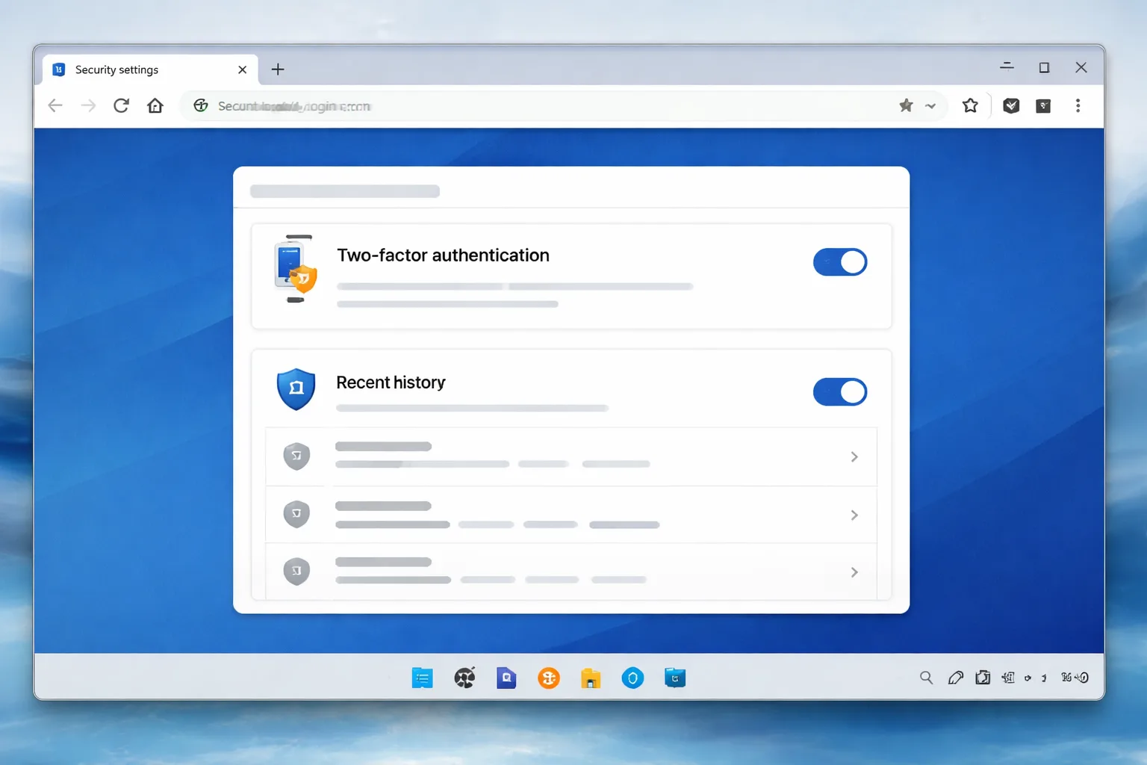Expand the second recent history entry chevron
This screenshot has width=1147, height=765.
tap(854, 515)
